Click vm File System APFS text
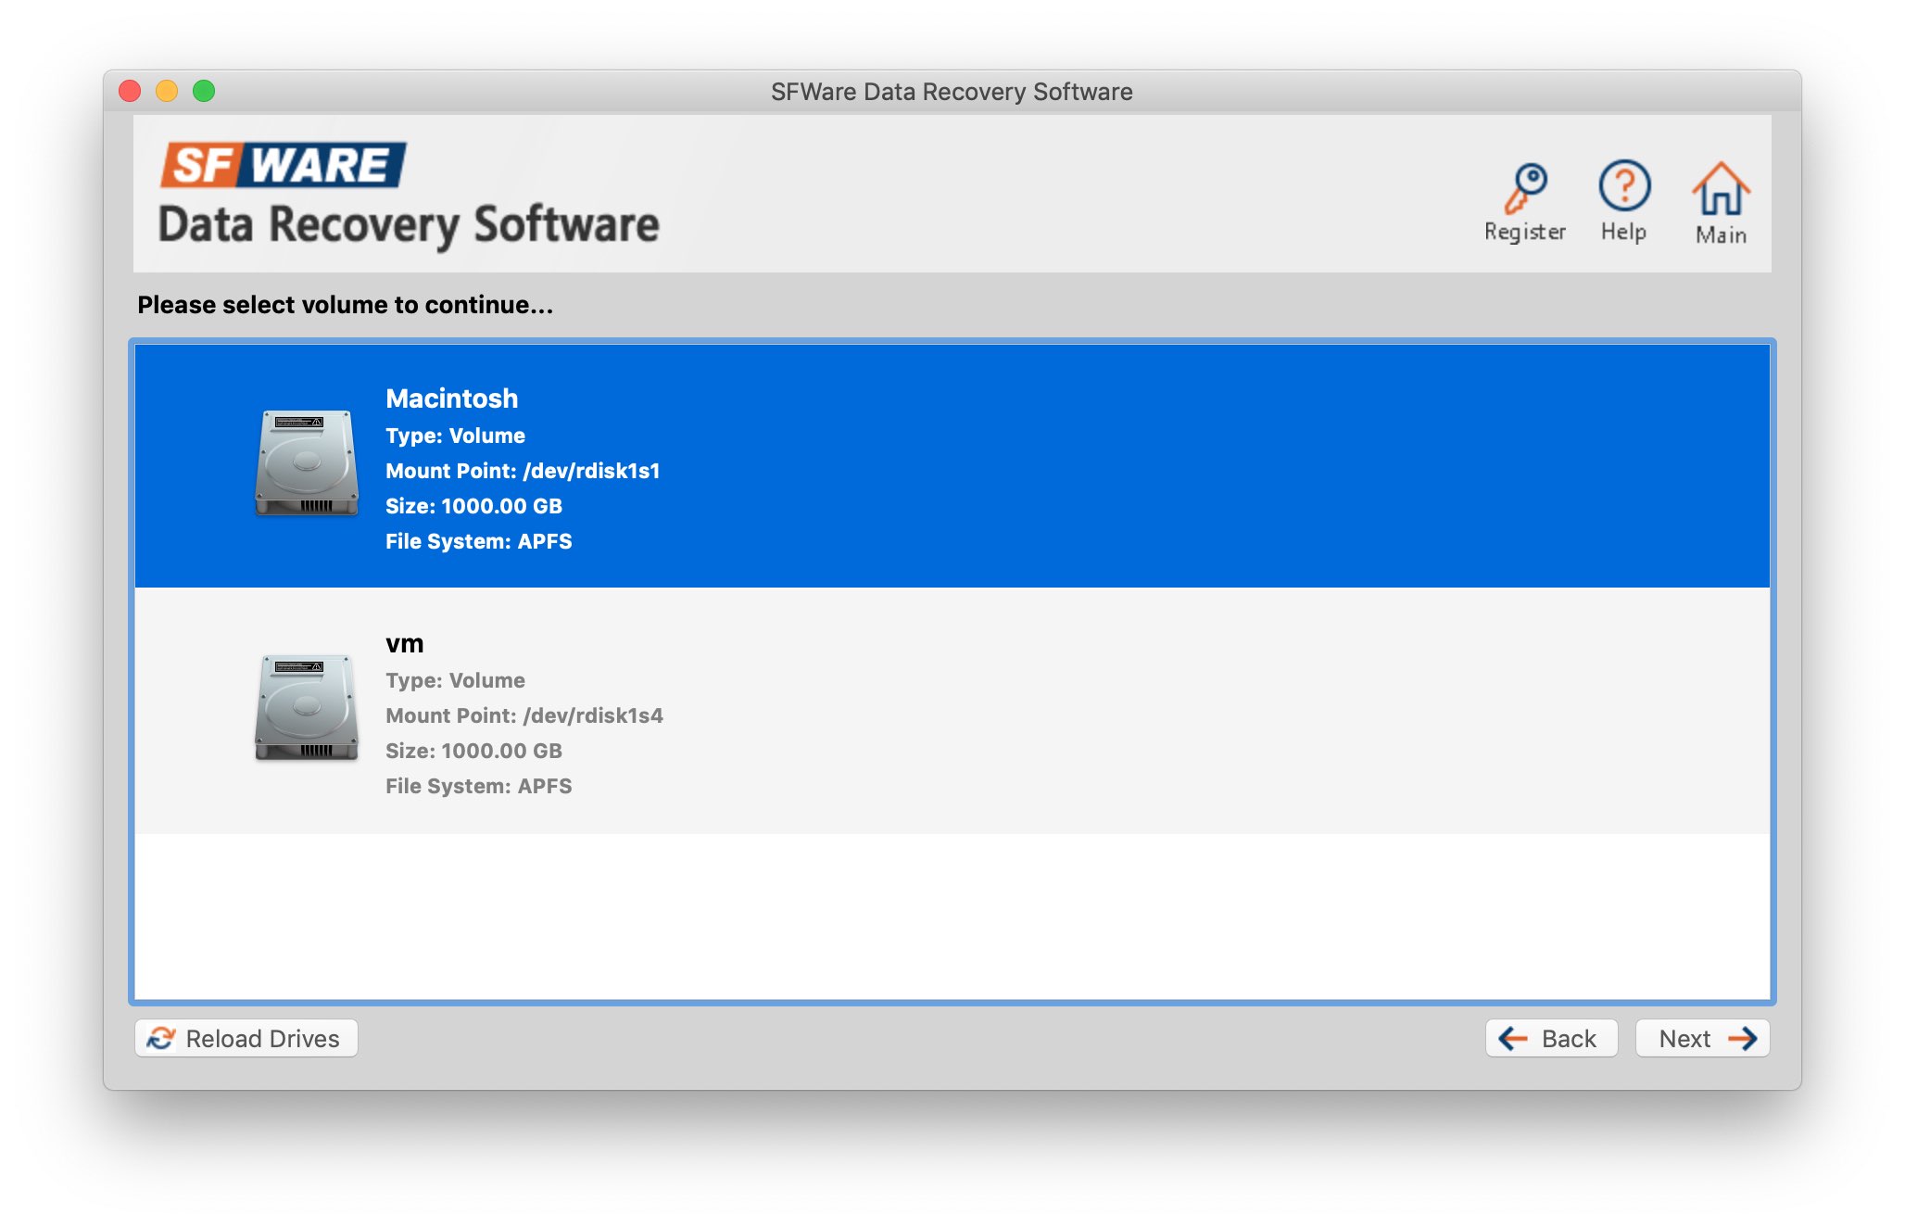 coord(479,786)
